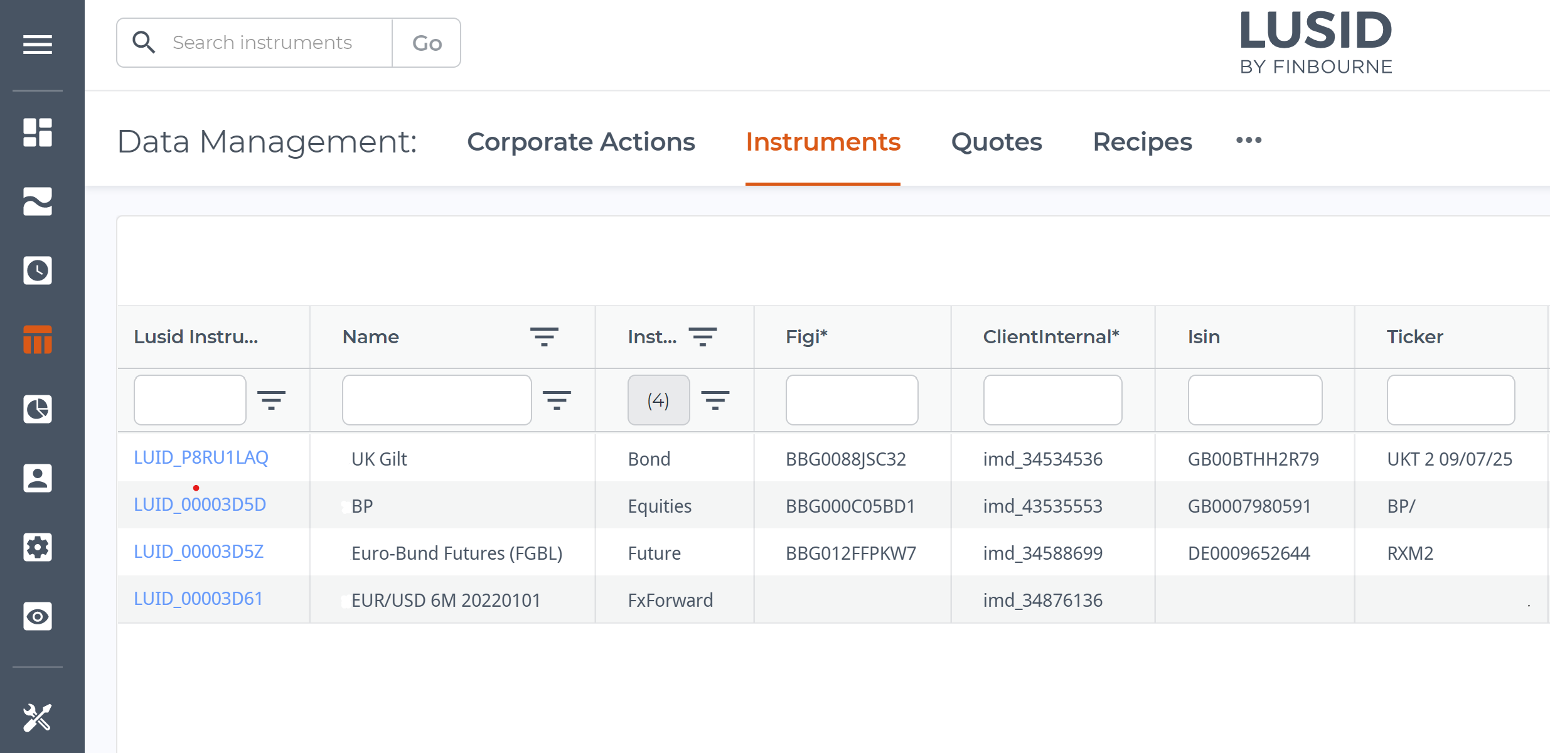1550x753 pixels.
Task: Click the Name column filter input
Action: [x=437, y=400]
